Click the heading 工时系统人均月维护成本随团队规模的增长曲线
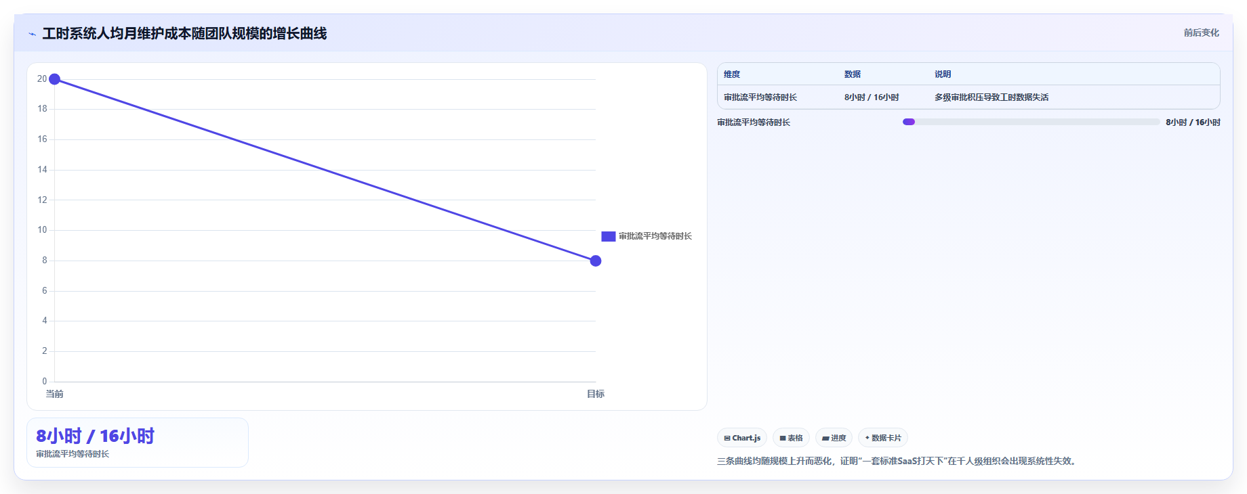 coord(184,34)
